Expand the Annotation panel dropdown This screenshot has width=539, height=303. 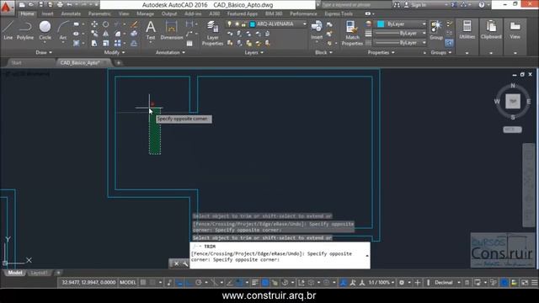[x=170, y=52]
